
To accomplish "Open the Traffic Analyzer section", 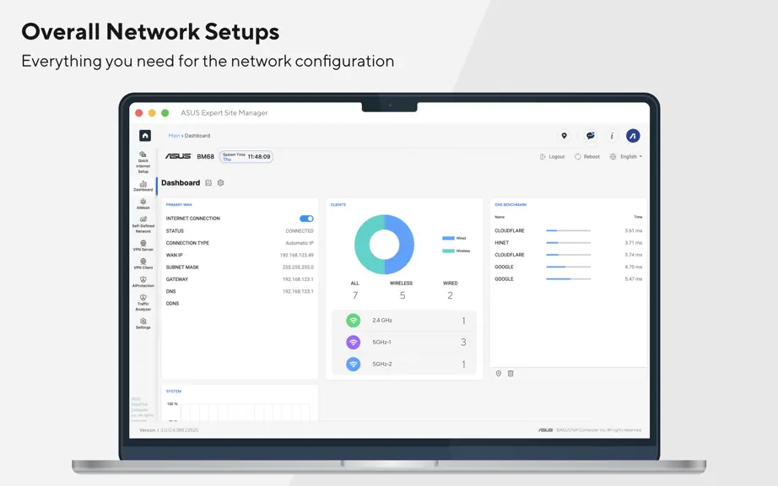I will (x=143, y=303).
